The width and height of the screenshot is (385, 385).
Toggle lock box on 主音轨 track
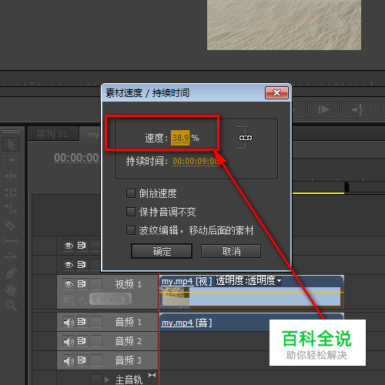(96, 380)
